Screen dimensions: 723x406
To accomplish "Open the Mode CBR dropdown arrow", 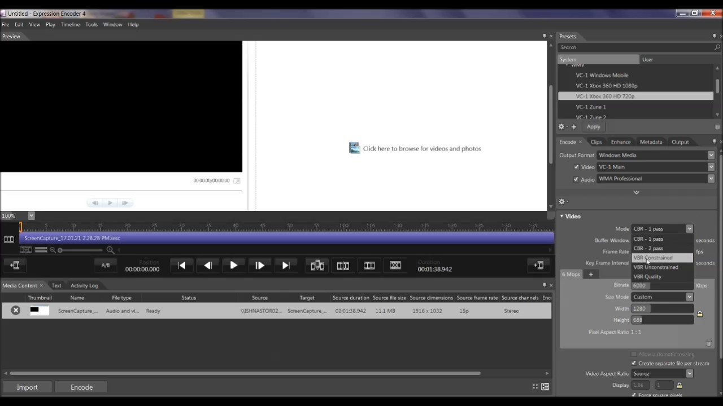I will point(690,229).
